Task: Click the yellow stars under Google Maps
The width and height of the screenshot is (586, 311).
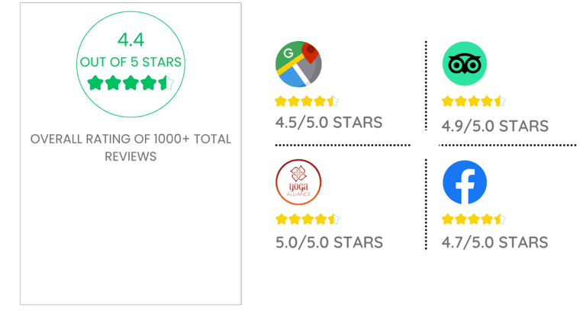Action: 307,101
